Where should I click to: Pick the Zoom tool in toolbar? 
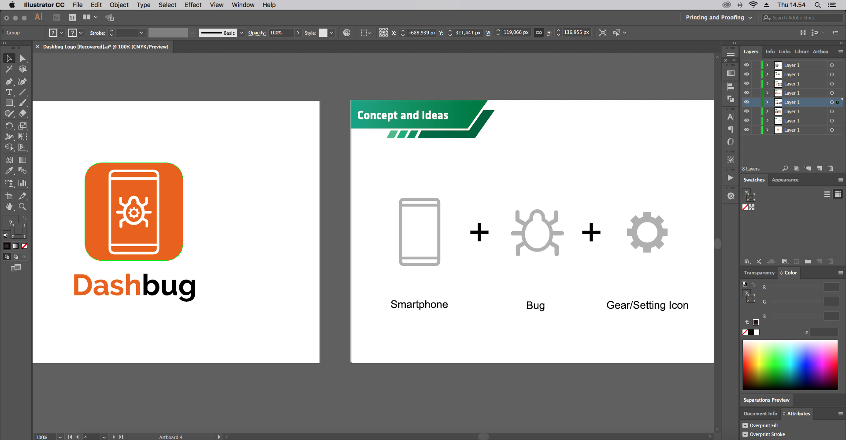coord(22,207)
